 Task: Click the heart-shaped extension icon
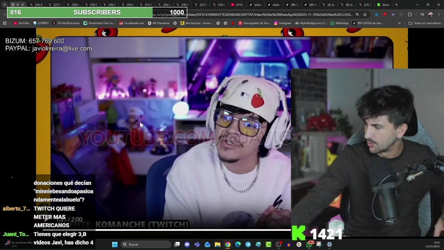click(393, 15)
